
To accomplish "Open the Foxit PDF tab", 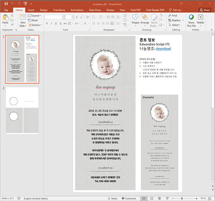I will click(x=135, y=10).
